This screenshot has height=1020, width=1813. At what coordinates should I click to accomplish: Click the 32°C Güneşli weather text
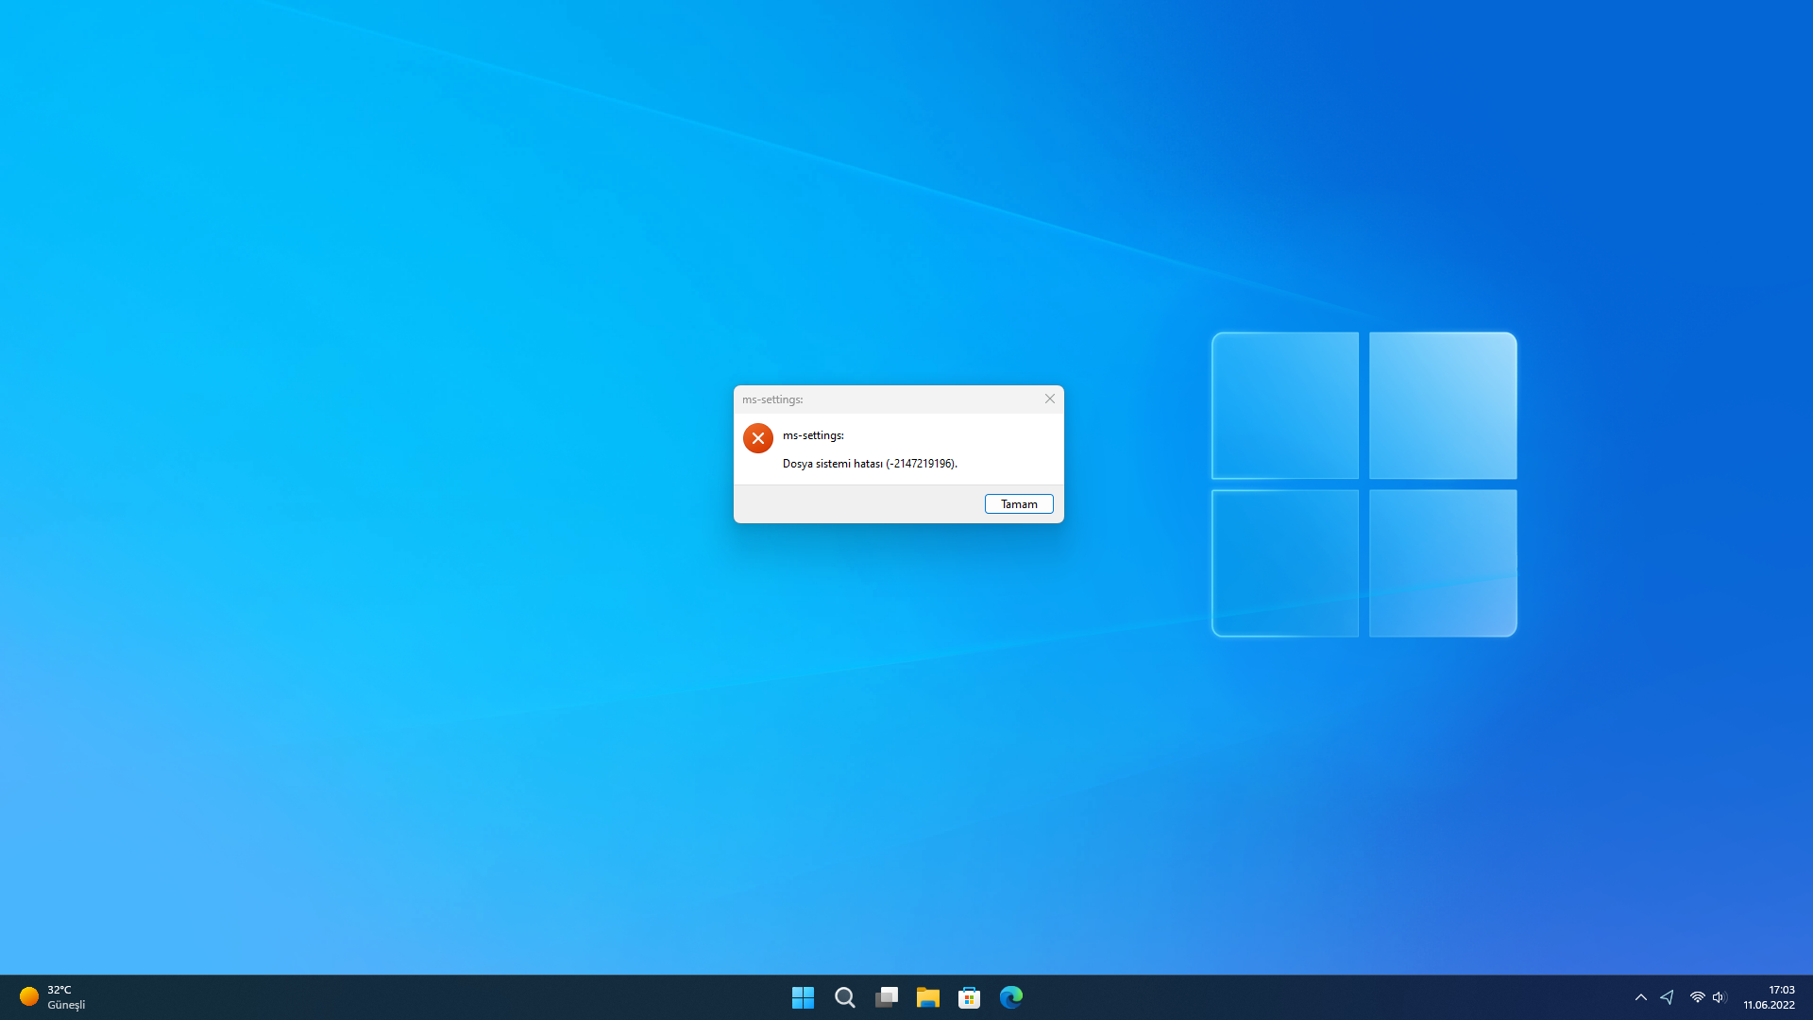coord(66,997)
